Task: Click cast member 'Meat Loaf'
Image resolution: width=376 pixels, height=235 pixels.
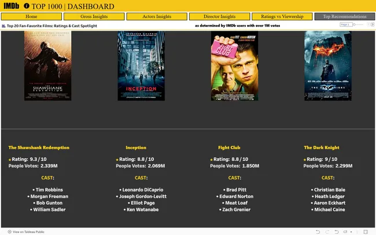Action: coord(236,203)
